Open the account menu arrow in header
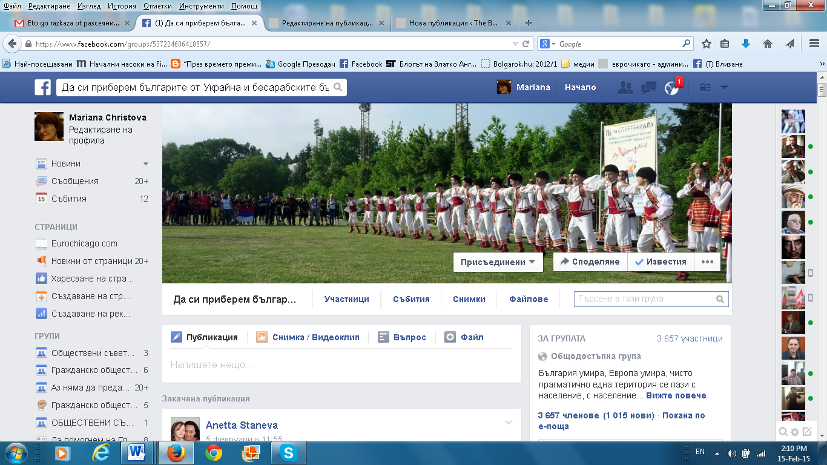This screenshot has height=465, width=827. point(724,88)
